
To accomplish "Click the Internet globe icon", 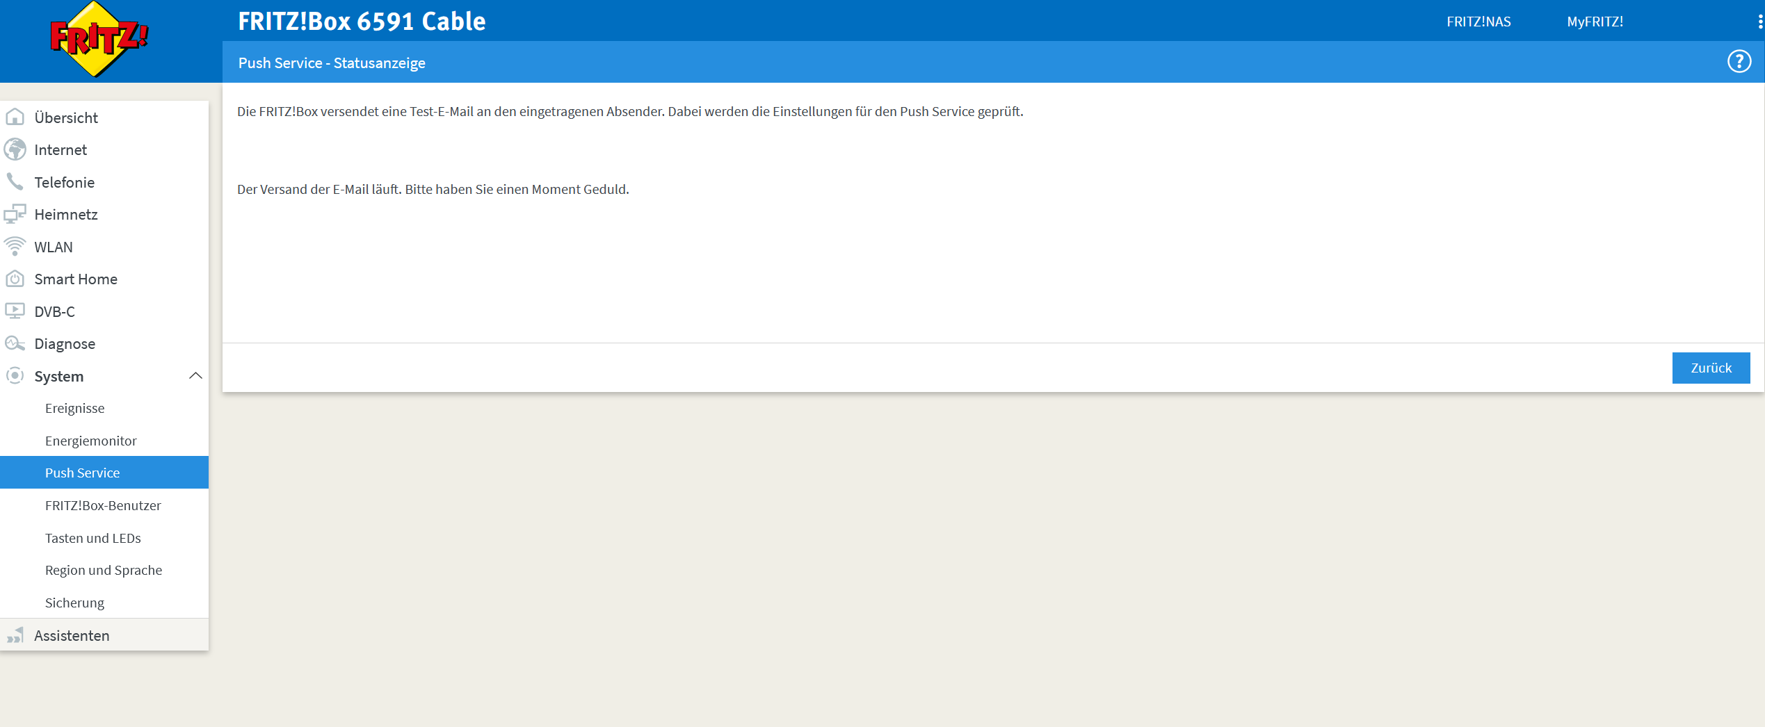I will point(15,149).
